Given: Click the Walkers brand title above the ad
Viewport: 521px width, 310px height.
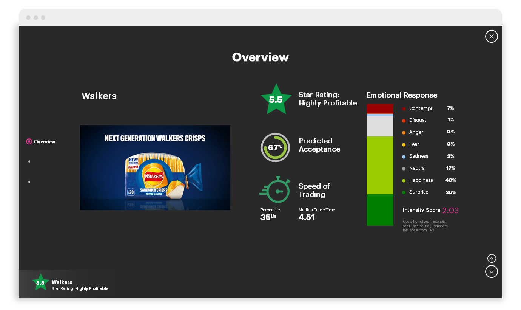Looking at the screenshot, I should (99, 96).
